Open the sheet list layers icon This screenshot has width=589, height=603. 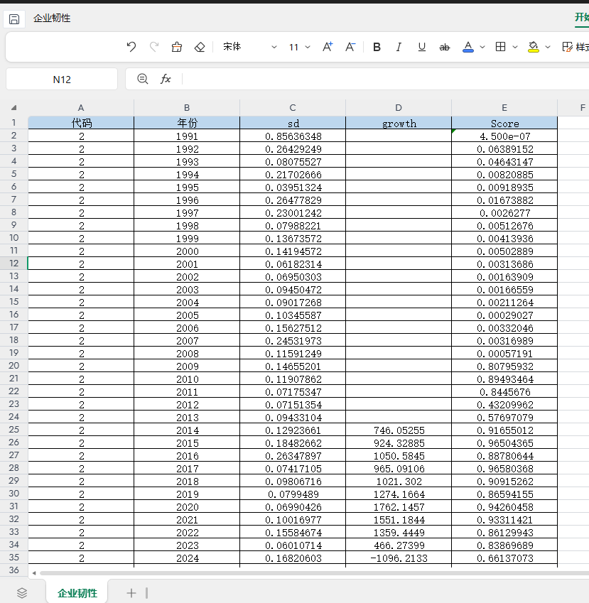22,593
